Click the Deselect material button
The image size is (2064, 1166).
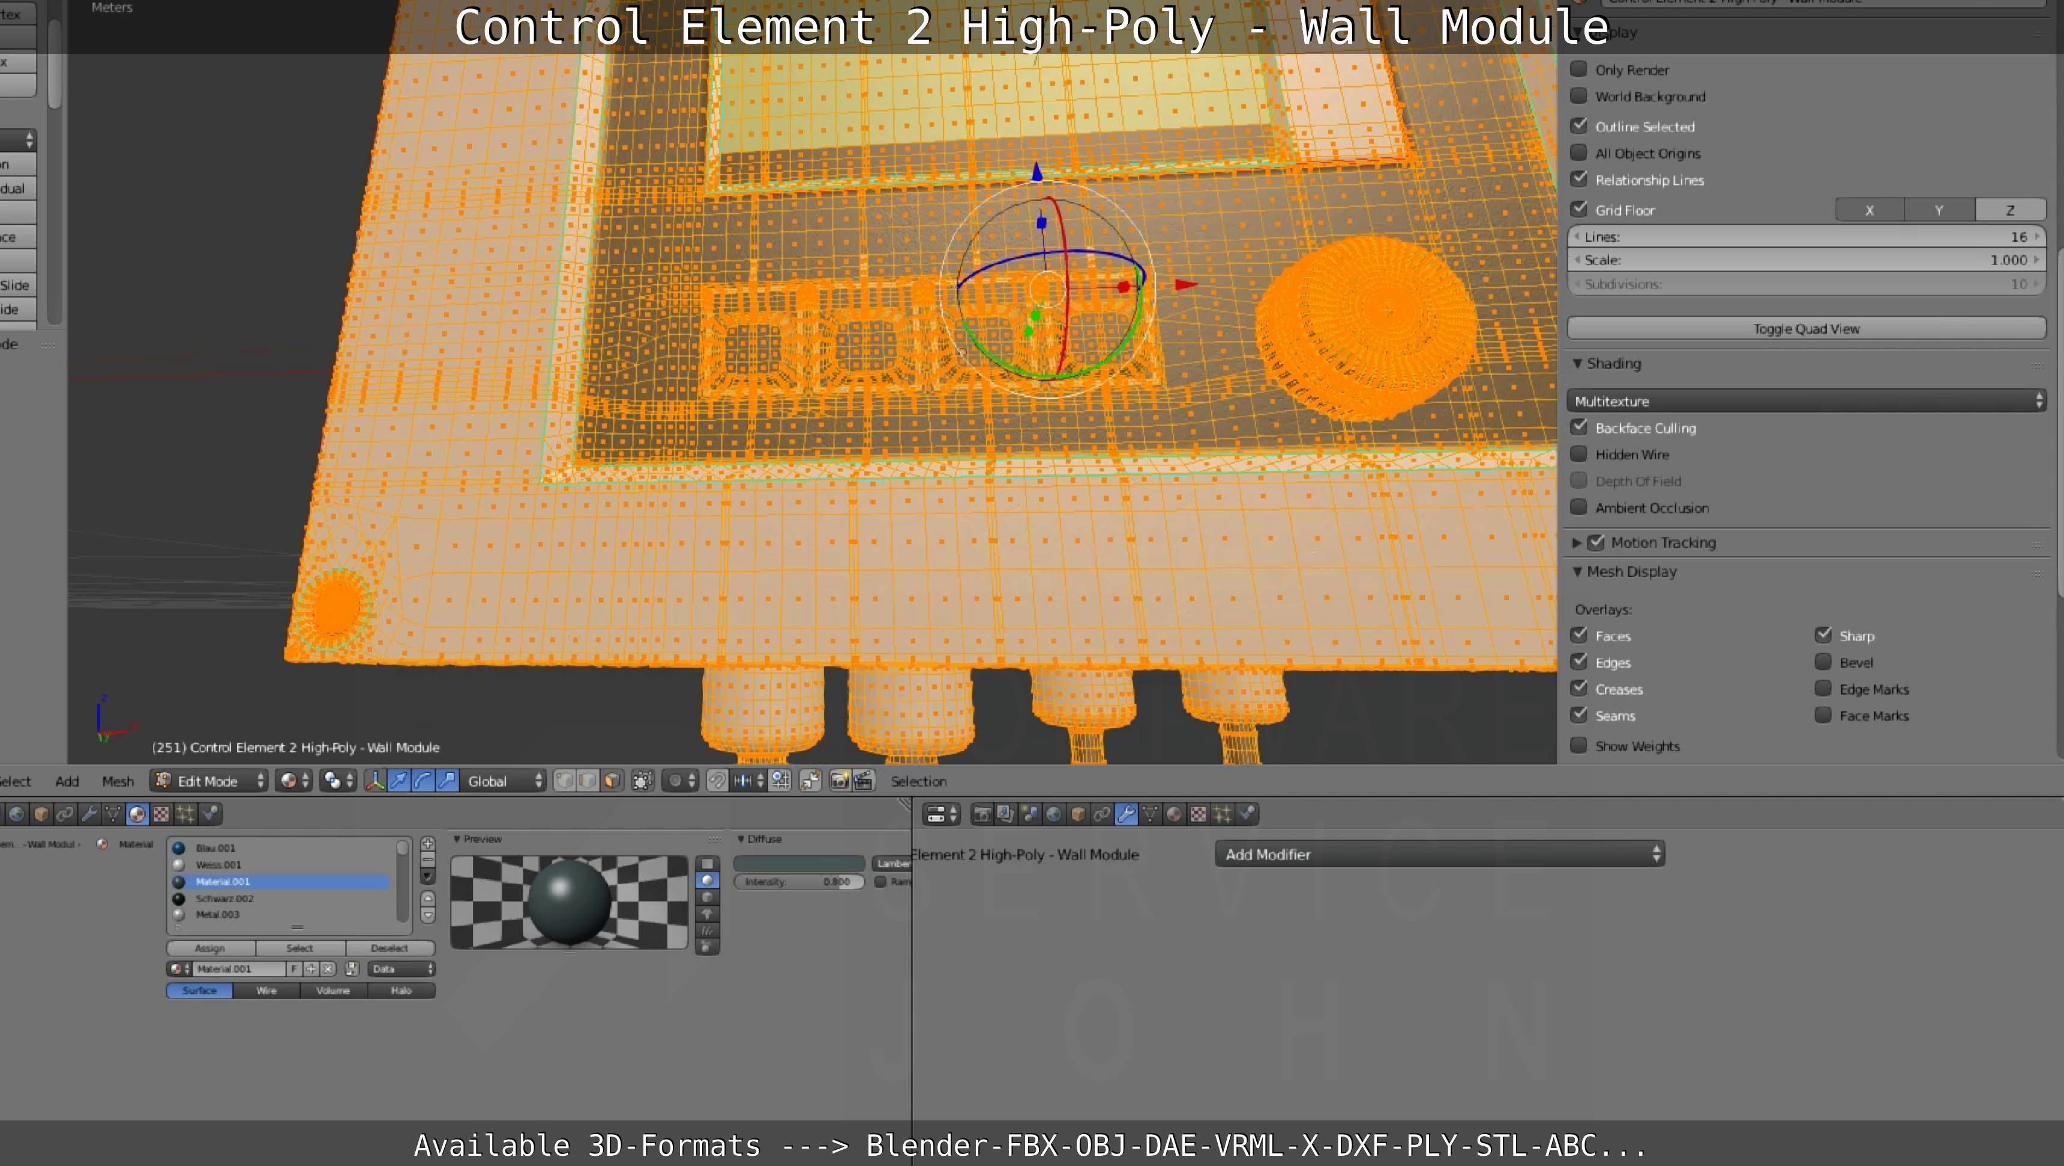point(390,948)
